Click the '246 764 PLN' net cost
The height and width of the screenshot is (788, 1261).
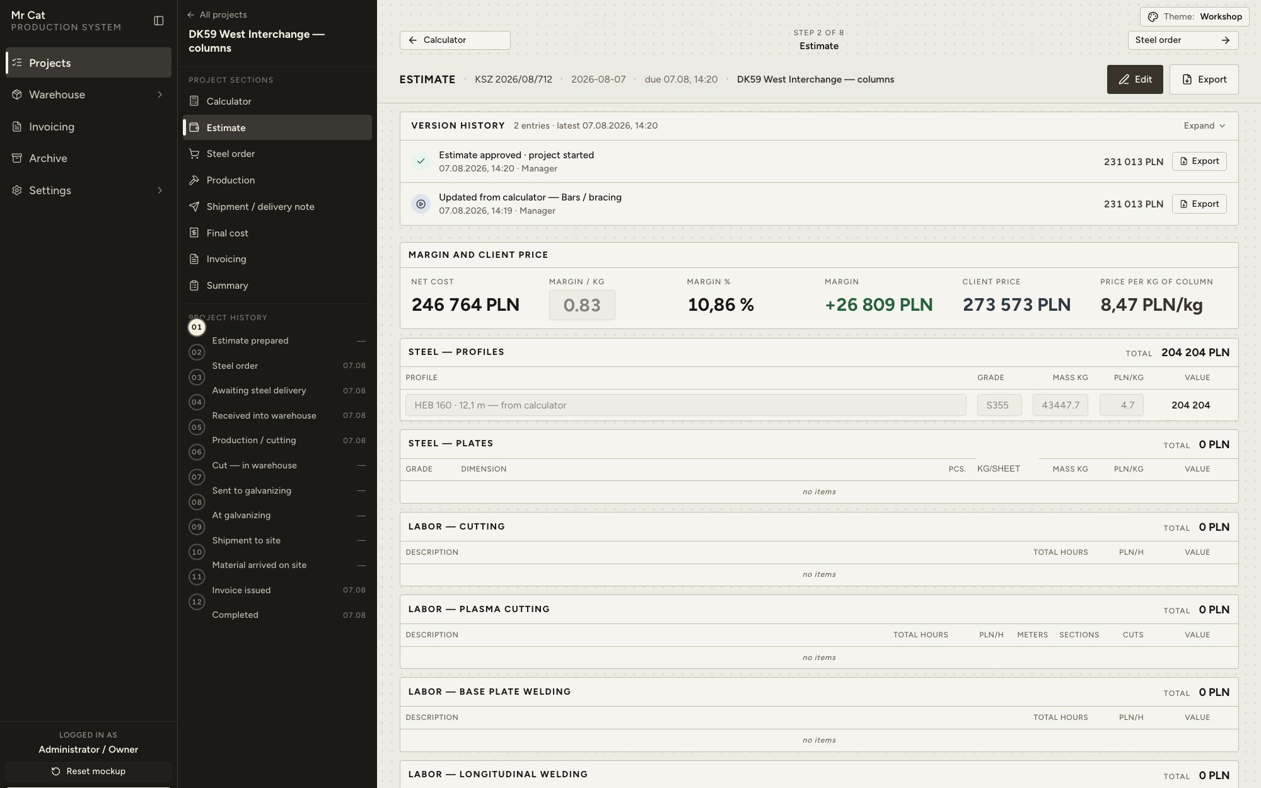465,304
